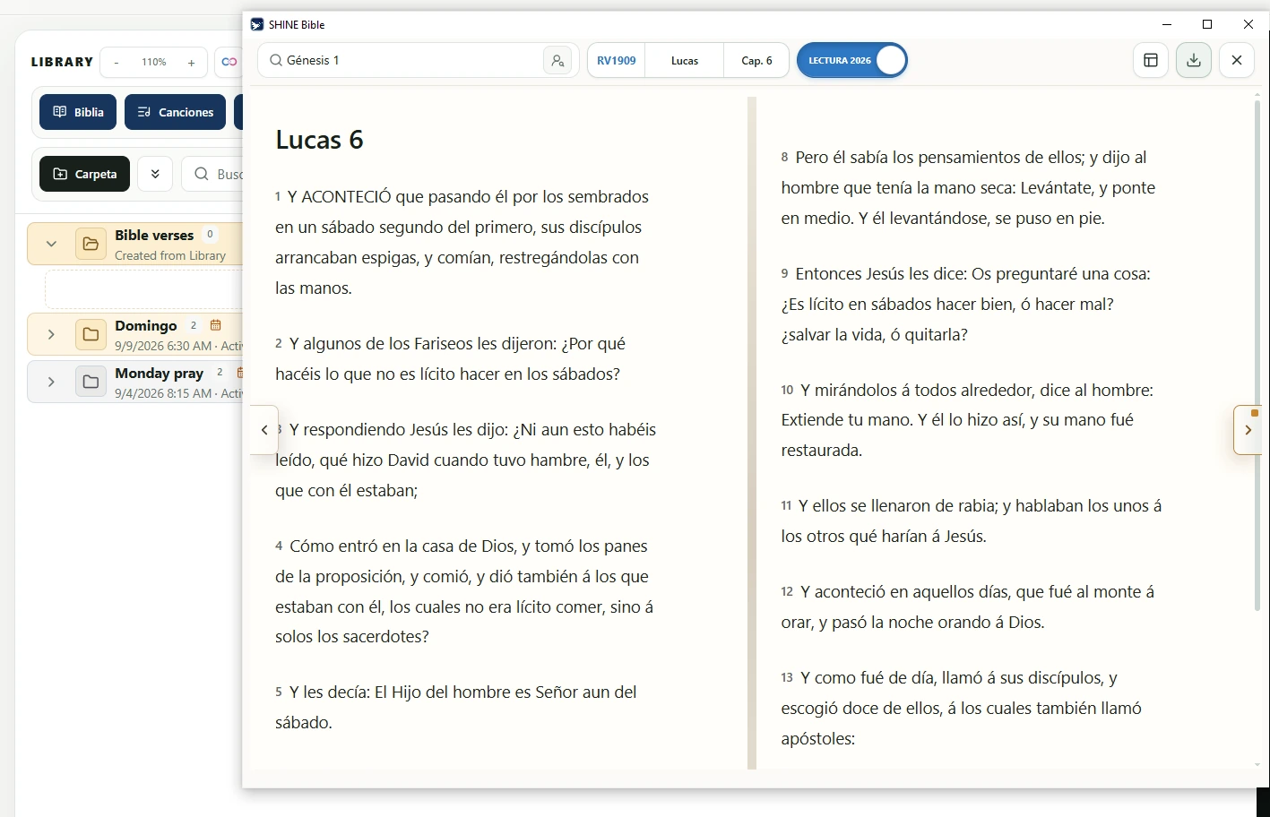
Task: Go to next chapter with right arrow
Action: point(1248,430)
